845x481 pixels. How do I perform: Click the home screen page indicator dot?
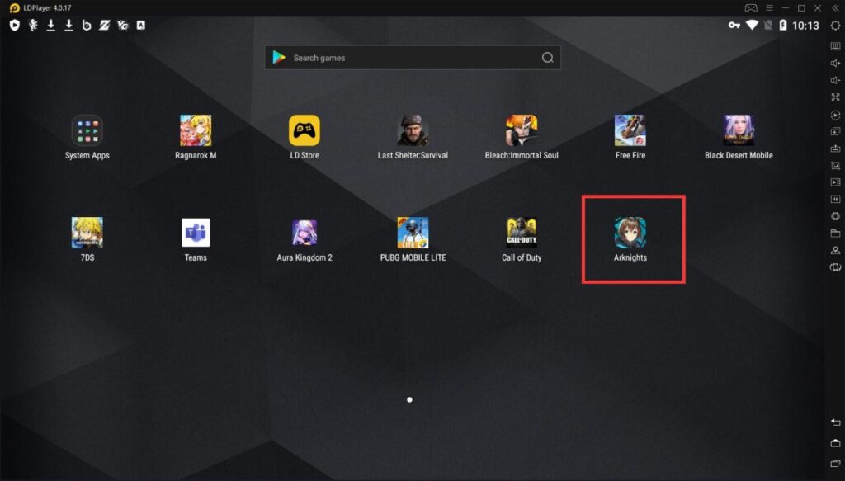409,399
